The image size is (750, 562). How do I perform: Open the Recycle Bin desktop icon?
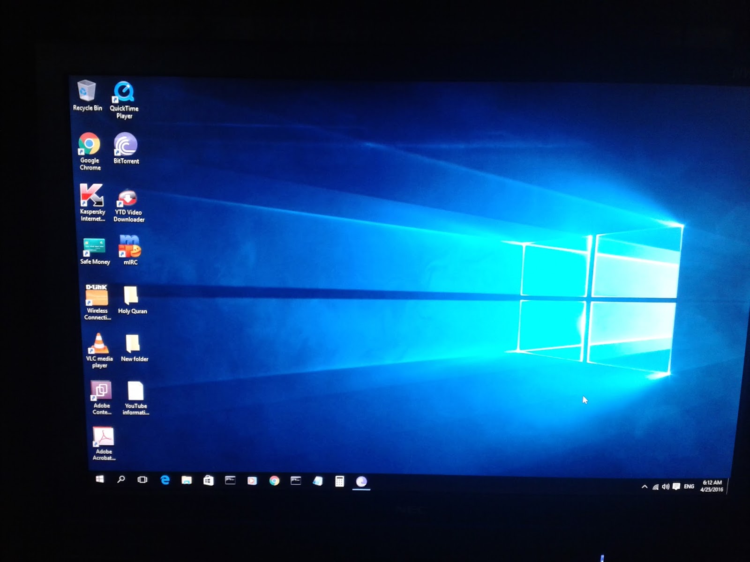[x=87, y=96]
